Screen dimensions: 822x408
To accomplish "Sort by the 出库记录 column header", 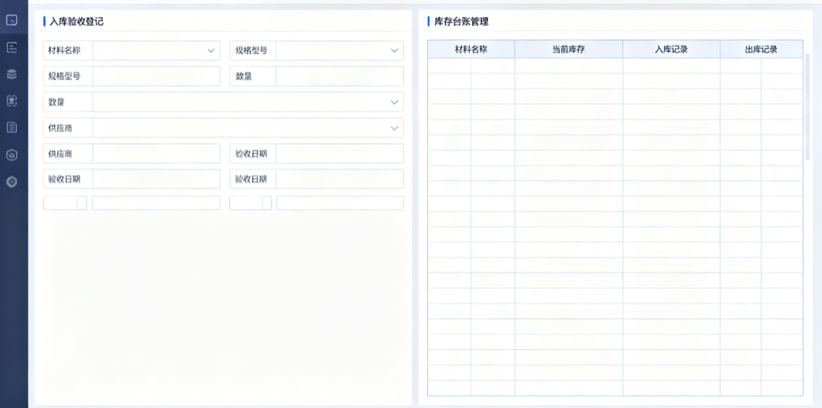I will click(761, 50).
